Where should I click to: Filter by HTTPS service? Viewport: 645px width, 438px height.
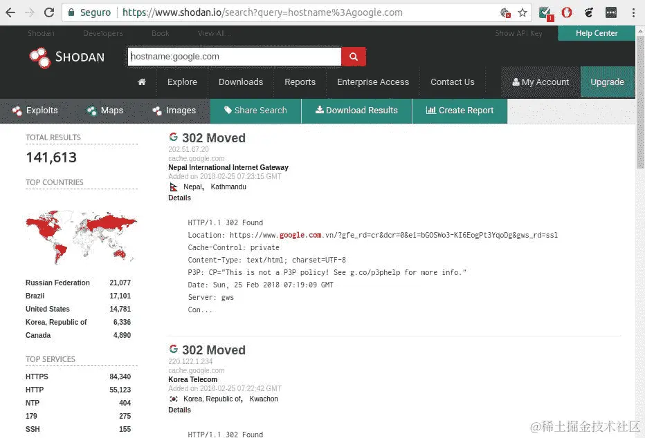pos(37,377)
